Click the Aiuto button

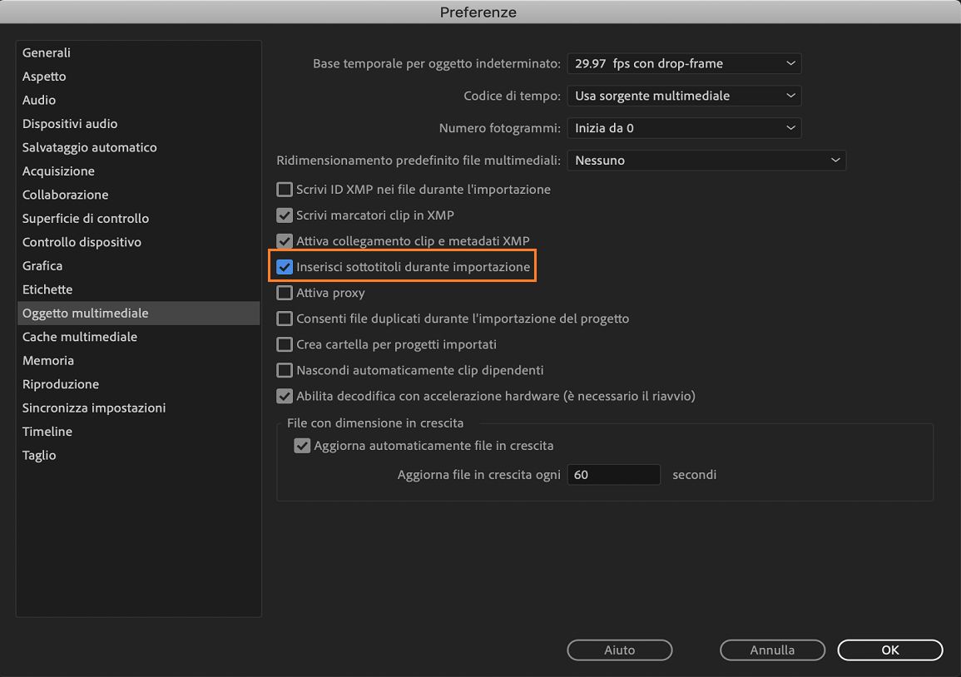[620, 650]
